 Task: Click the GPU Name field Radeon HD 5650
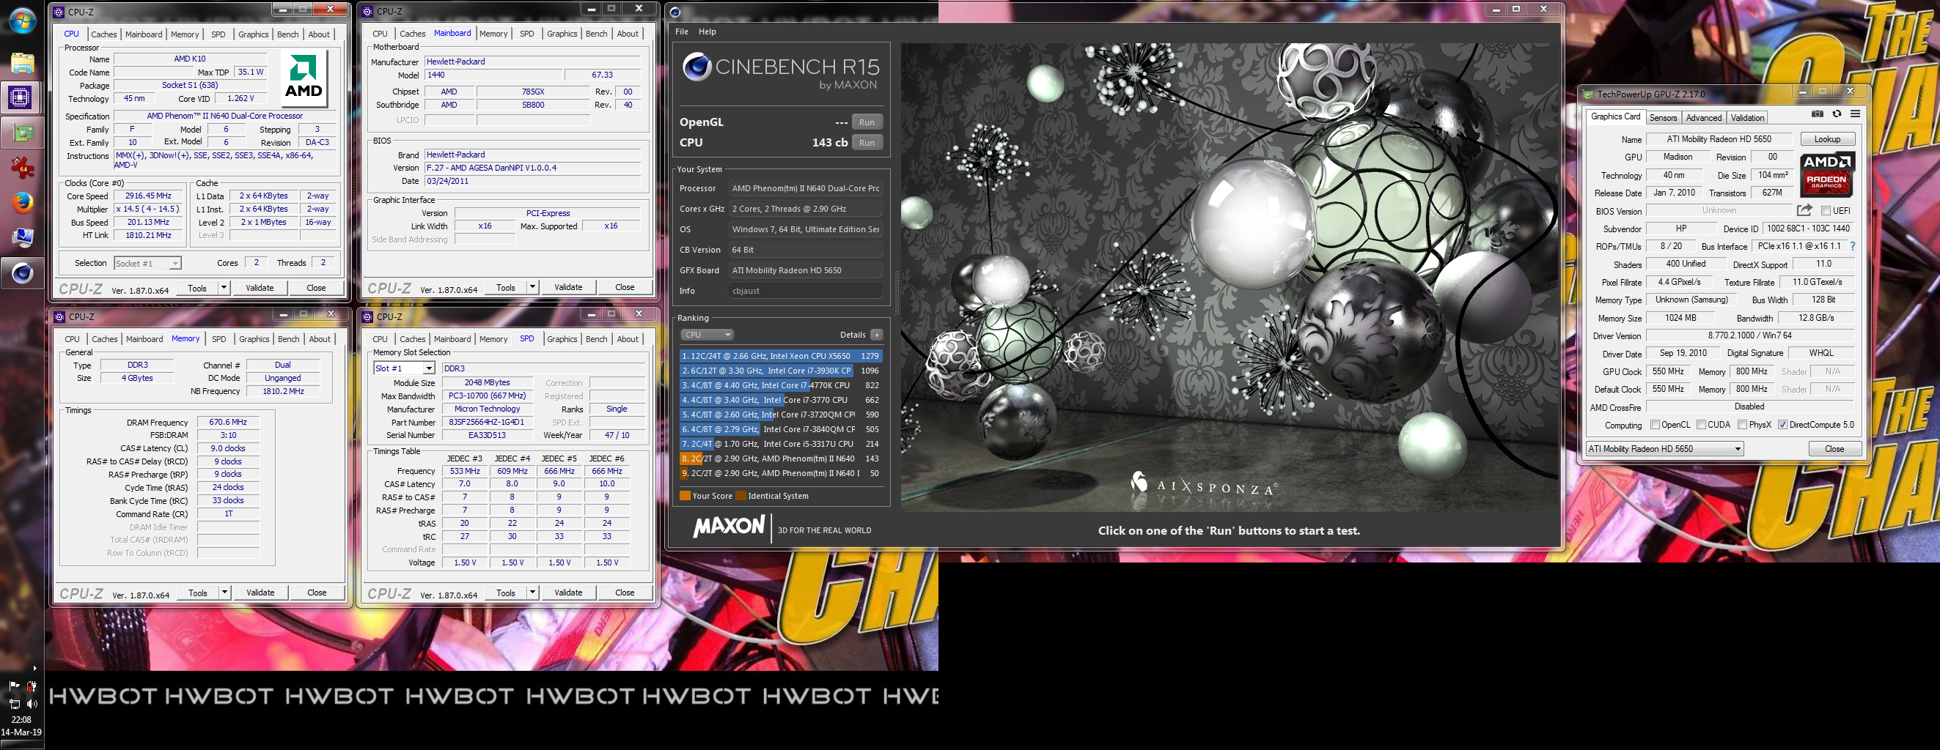point(1719,139)
